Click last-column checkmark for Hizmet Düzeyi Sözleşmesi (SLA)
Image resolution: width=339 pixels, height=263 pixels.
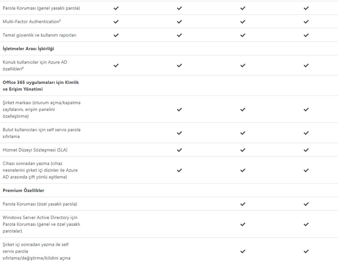pyautogui.click(x=306, y=150)
